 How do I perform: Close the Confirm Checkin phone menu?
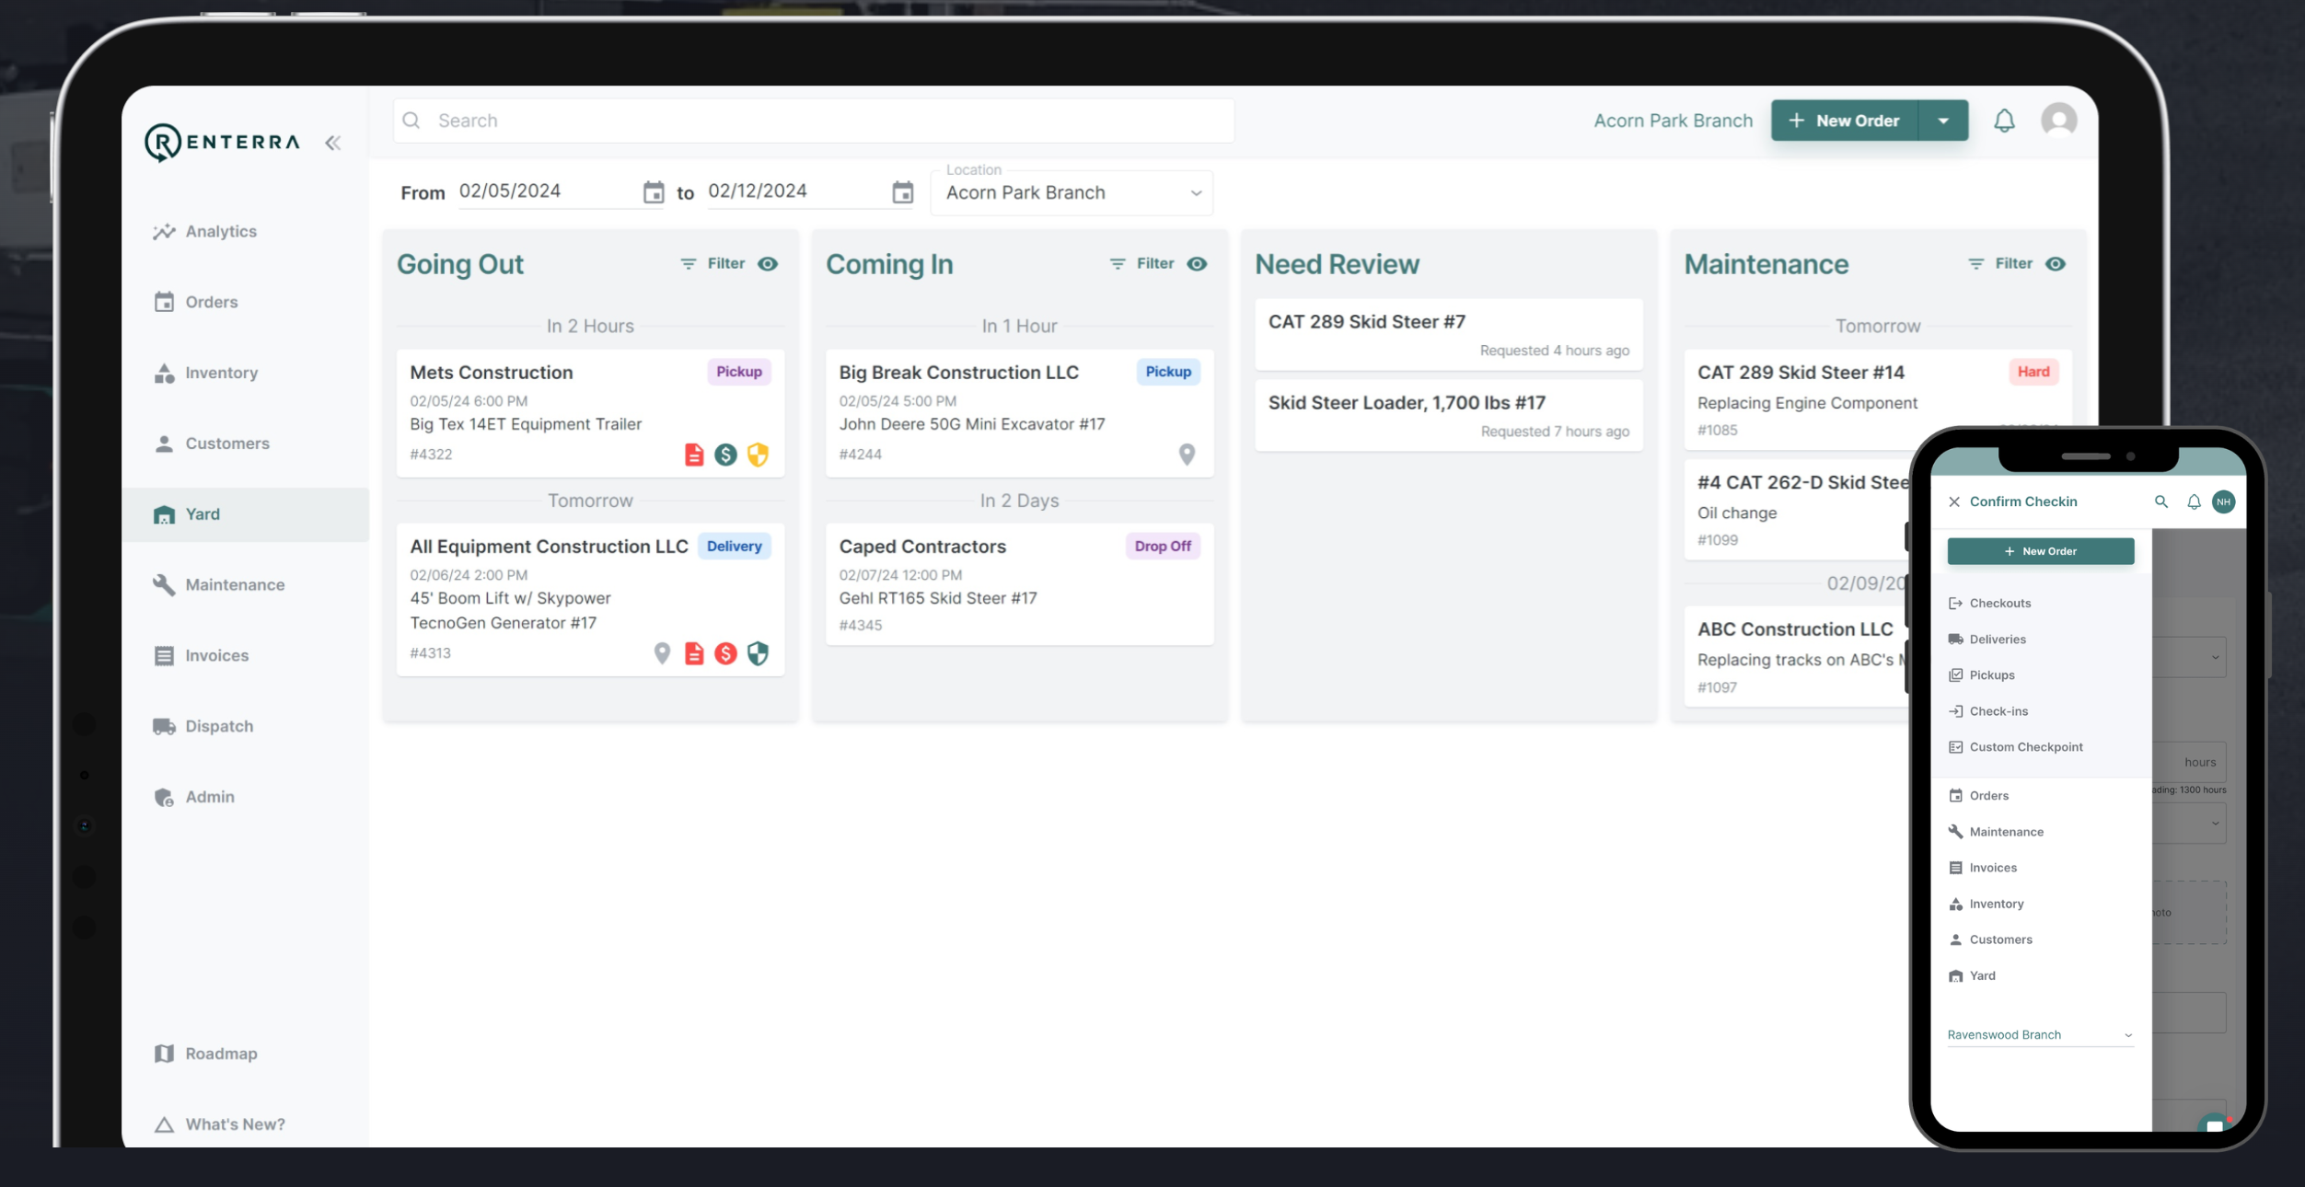click(x=1954, y=501)
